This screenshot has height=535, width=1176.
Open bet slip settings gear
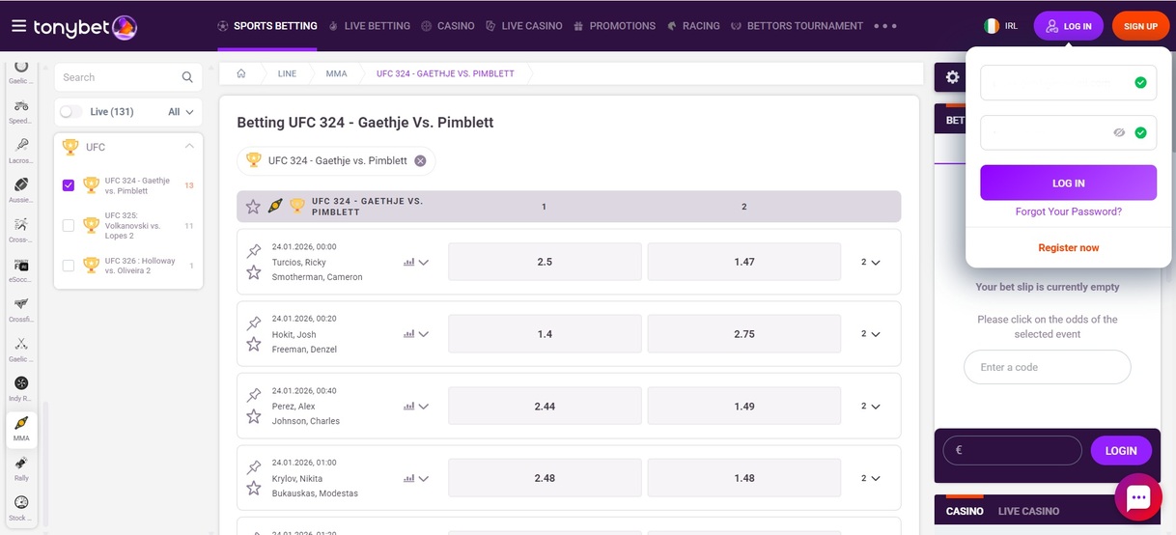tap(953, 77)
